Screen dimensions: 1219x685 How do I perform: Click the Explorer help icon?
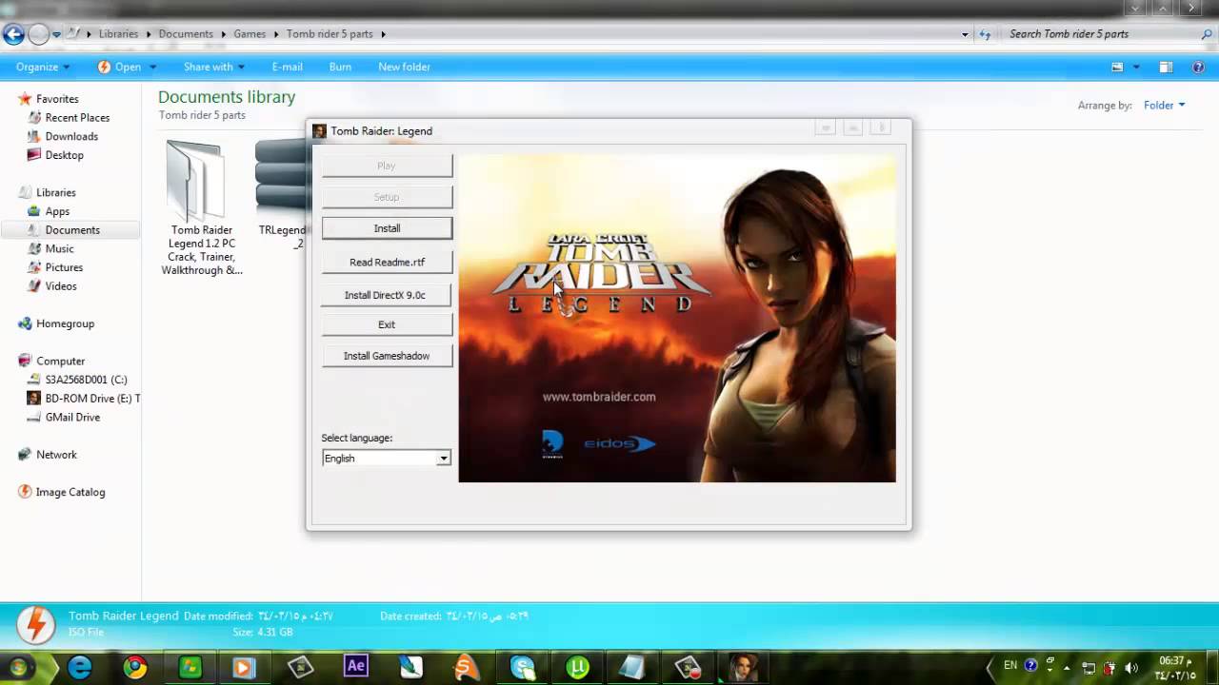(1199, 67)
